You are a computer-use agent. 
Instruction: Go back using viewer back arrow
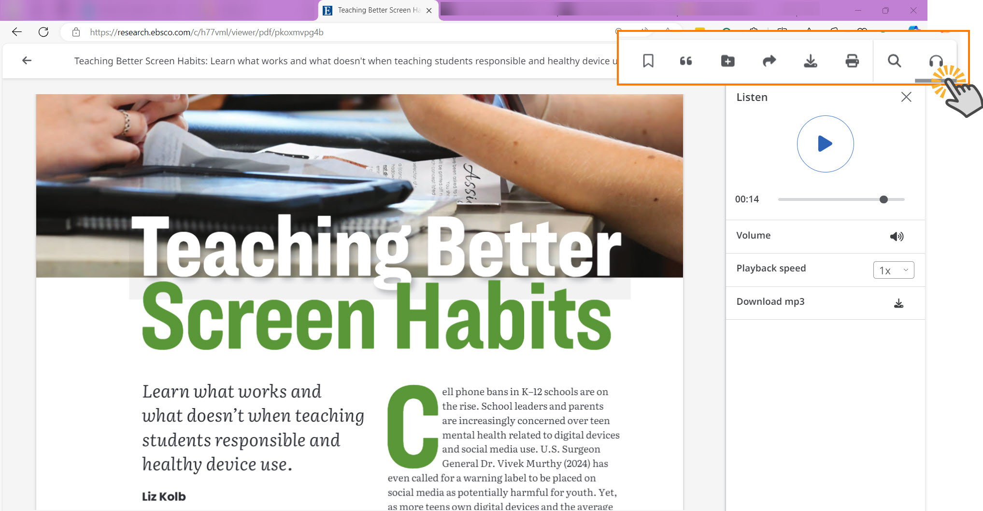tap(27, 60)
